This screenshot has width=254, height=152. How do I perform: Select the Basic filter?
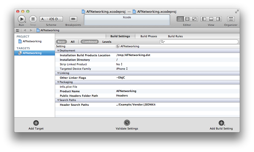(x=61, y=42)
